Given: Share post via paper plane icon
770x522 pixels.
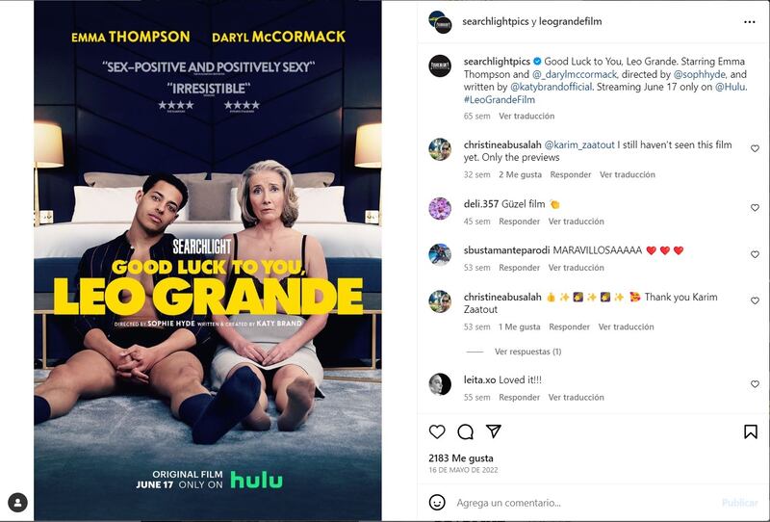Looking at the screenshot, I should 493,431.
